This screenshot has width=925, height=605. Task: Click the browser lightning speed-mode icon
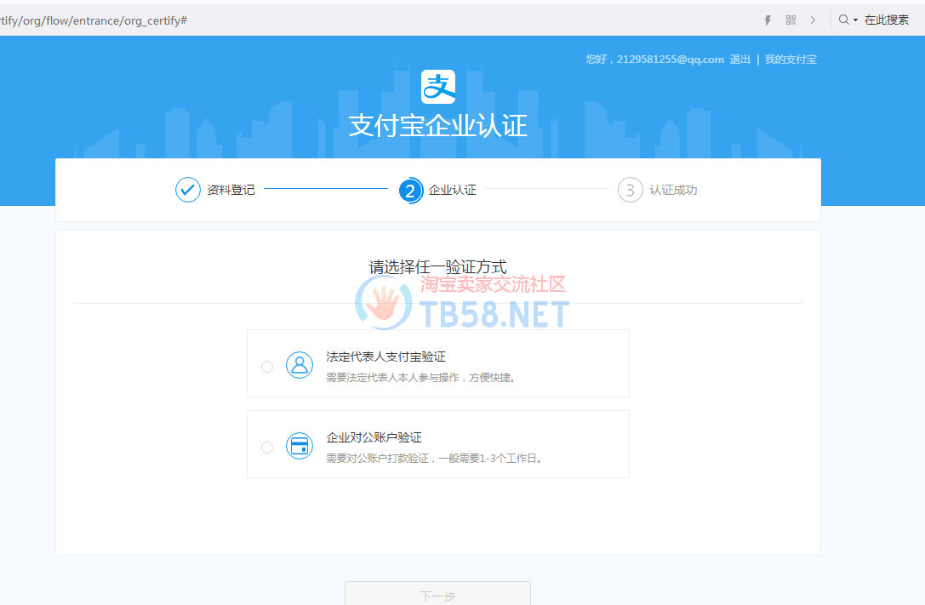click(768, 20)
